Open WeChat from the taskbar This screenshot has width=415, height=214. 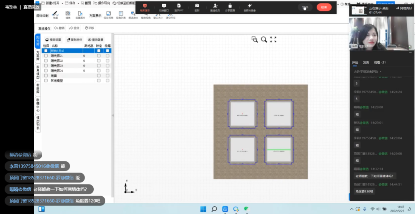[247, 209]
